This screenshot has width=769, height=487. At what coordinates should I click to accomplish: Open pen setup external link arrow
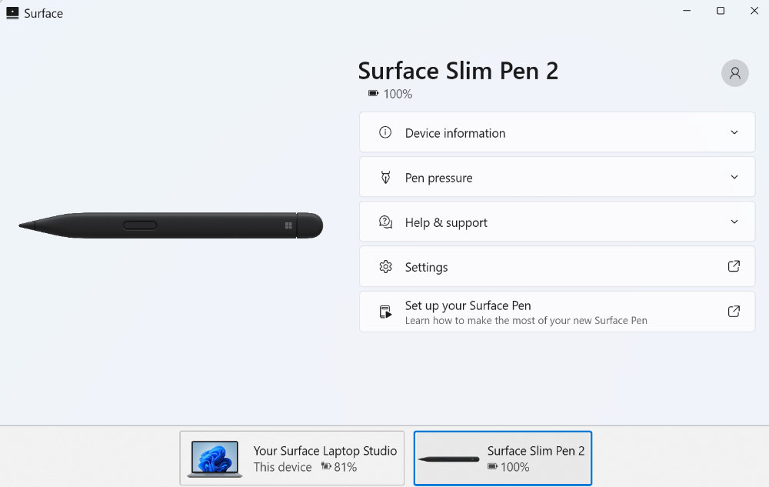tap(734, 311)
